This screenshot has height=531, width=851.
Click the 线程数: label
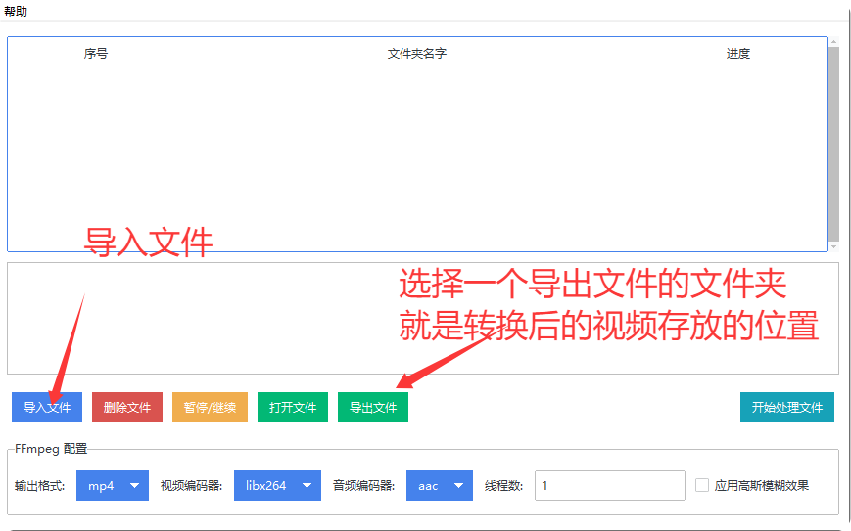click(503, 485)
